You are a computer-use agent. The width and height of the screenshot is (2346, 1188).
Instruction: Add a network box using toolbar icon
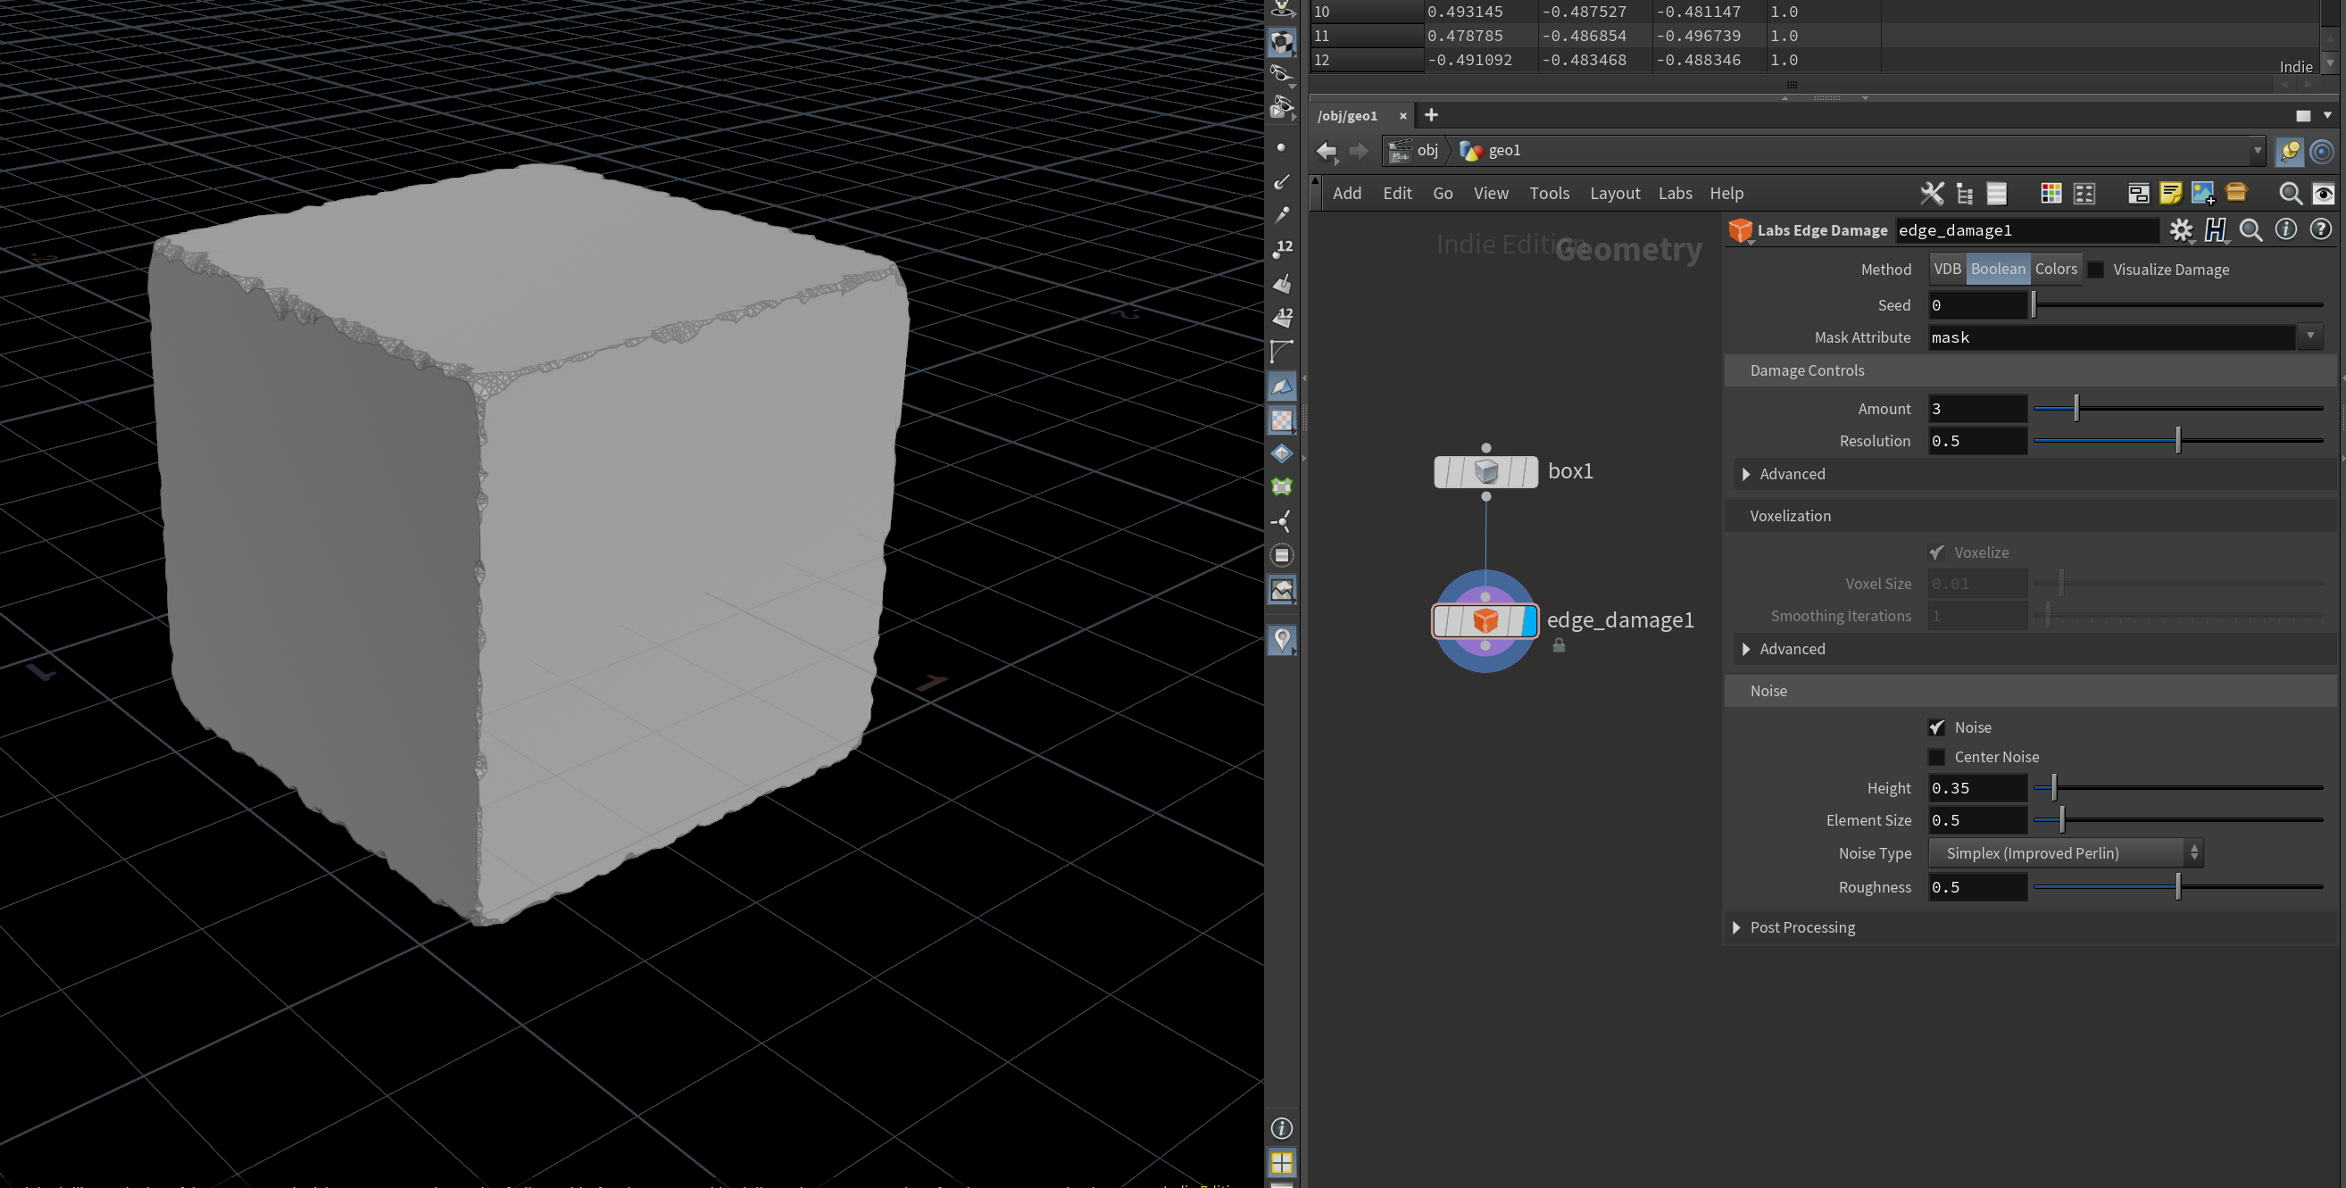tap(2137, 193)
